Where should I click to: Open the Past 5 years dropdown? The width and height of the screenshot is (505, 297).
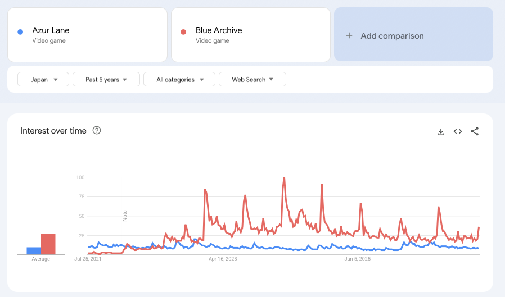coord(106,79)
